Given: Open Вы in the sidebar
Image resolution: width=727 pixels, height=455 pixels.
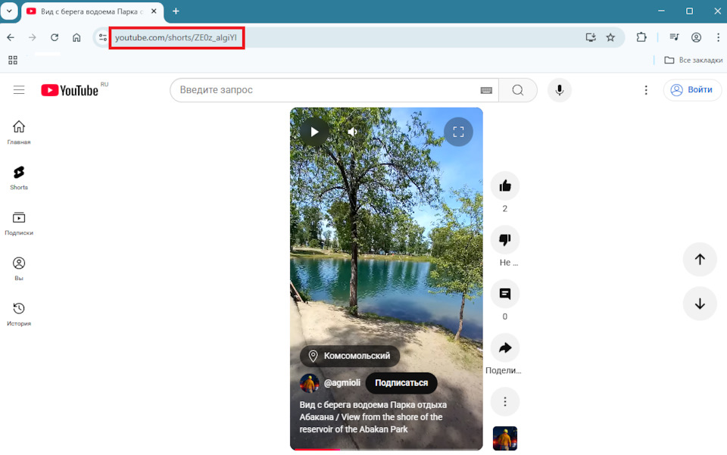Looking at the screenshot, I should tap(19, 269).
